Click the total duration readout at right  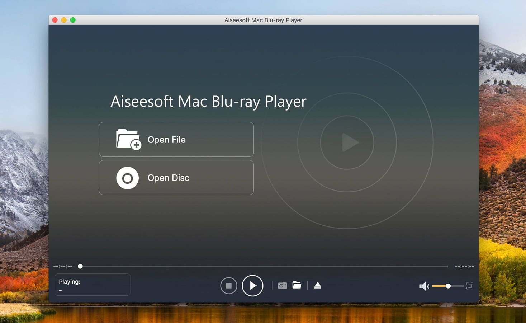coord(464,267)
